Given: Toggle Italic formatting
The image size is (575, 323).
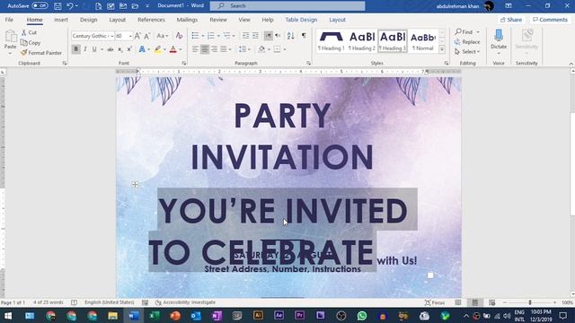Looking at the screenshot, I should coord(85,49).
